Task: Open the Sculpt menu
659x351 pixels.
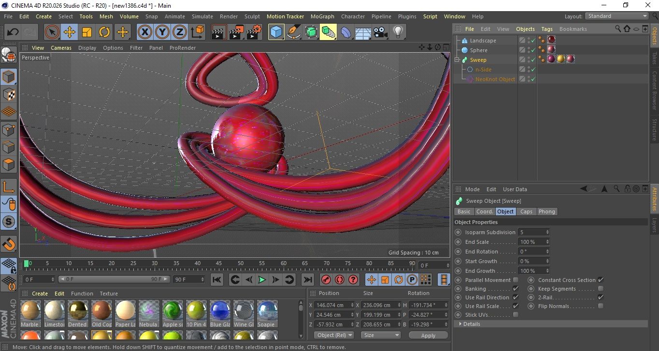Action: (252, 16)
